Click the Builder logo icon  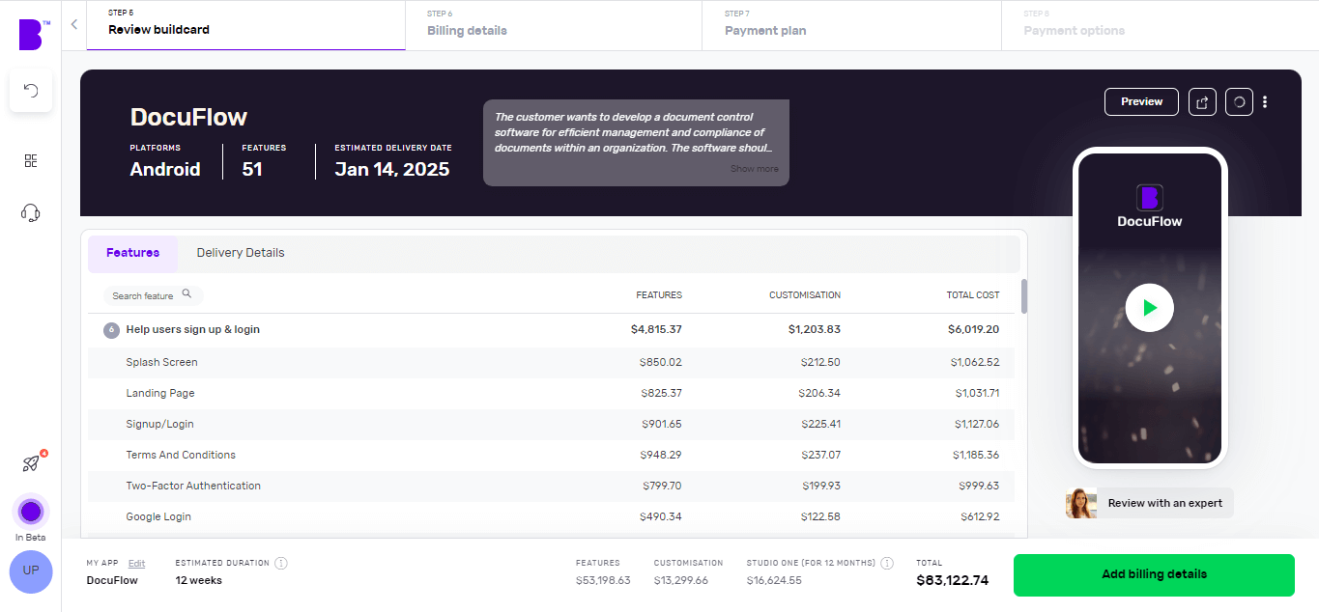tap(31, 34)
